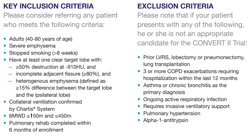Select the ≥50% destruction at -910HU line

[x=56, y=67]
